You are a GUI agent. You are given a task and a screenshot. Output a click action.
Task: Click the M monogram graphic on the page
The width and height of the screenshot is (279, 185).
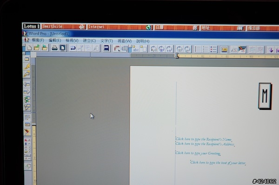[x=265, y=96]
